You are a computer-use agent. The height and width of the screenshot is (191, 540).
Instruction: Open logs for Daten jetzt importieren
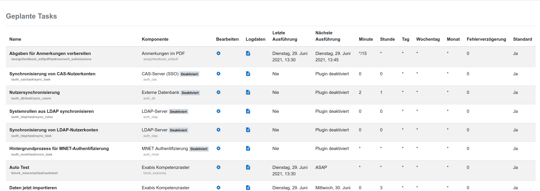click(248, 188)
